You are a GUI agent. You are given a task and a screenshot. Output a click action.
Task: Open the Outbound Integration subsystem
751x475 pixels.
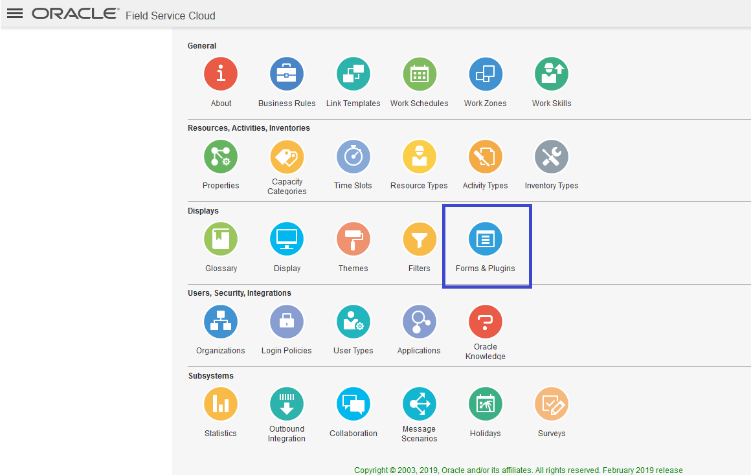tap(287, 403)
